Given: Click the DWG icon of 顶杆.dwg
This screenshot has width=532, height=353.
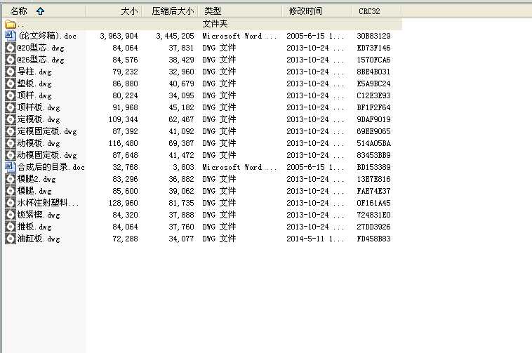Looking at the screenshot, I should 11,95.
